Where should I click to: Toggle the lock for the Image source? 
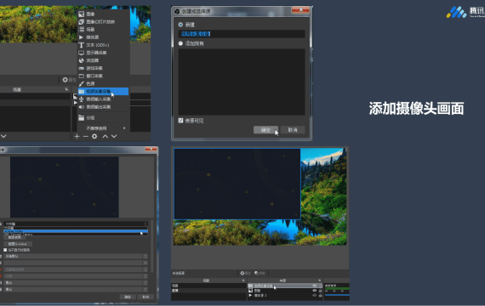click(x=320, y=291)
